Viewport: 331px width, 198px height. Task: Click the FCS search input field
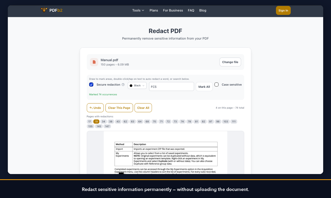tap(171, 86)
